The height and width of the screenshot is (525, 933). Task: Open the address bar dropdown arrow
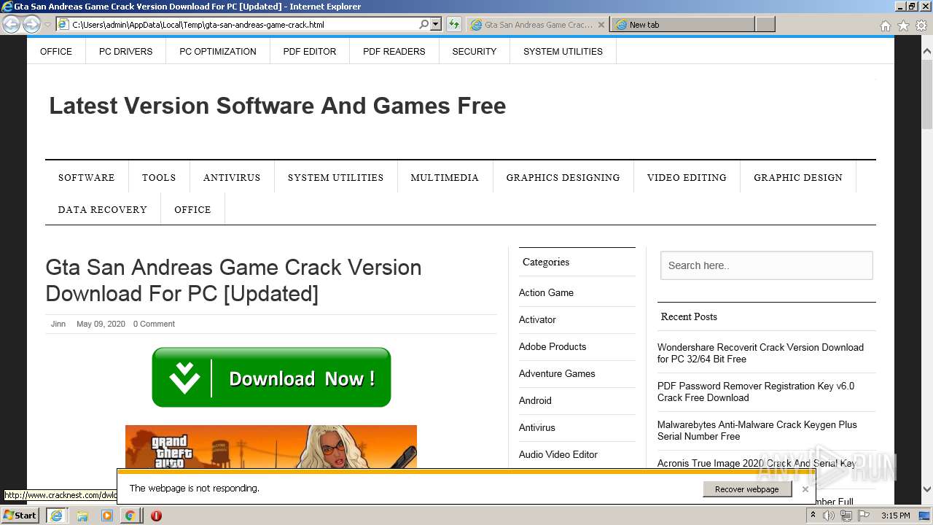click(x=436, y=24)
